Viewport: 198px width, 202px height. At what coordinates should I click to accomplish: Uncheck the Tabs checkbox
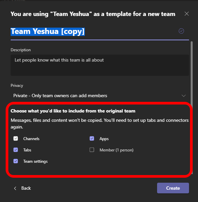coord(16,150)
